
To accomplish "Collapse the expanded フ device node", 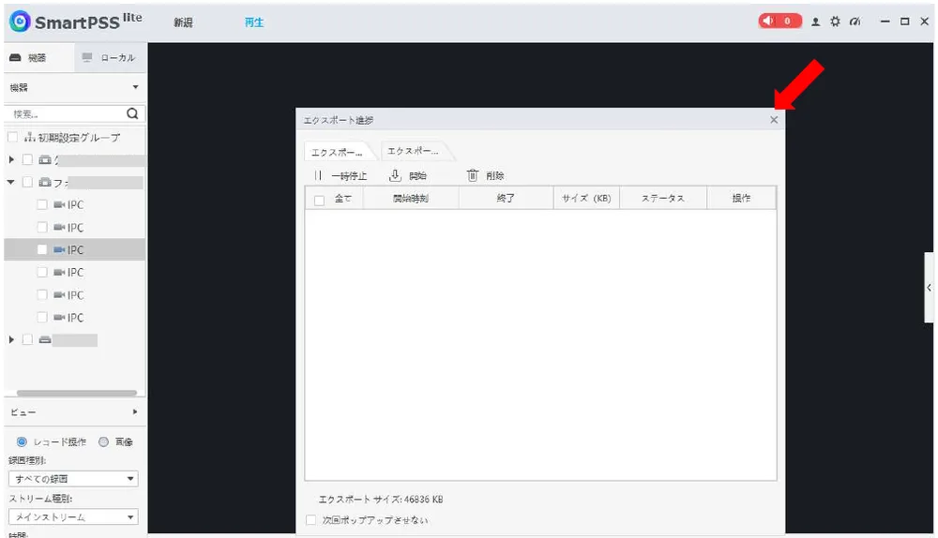I will 10,182.
